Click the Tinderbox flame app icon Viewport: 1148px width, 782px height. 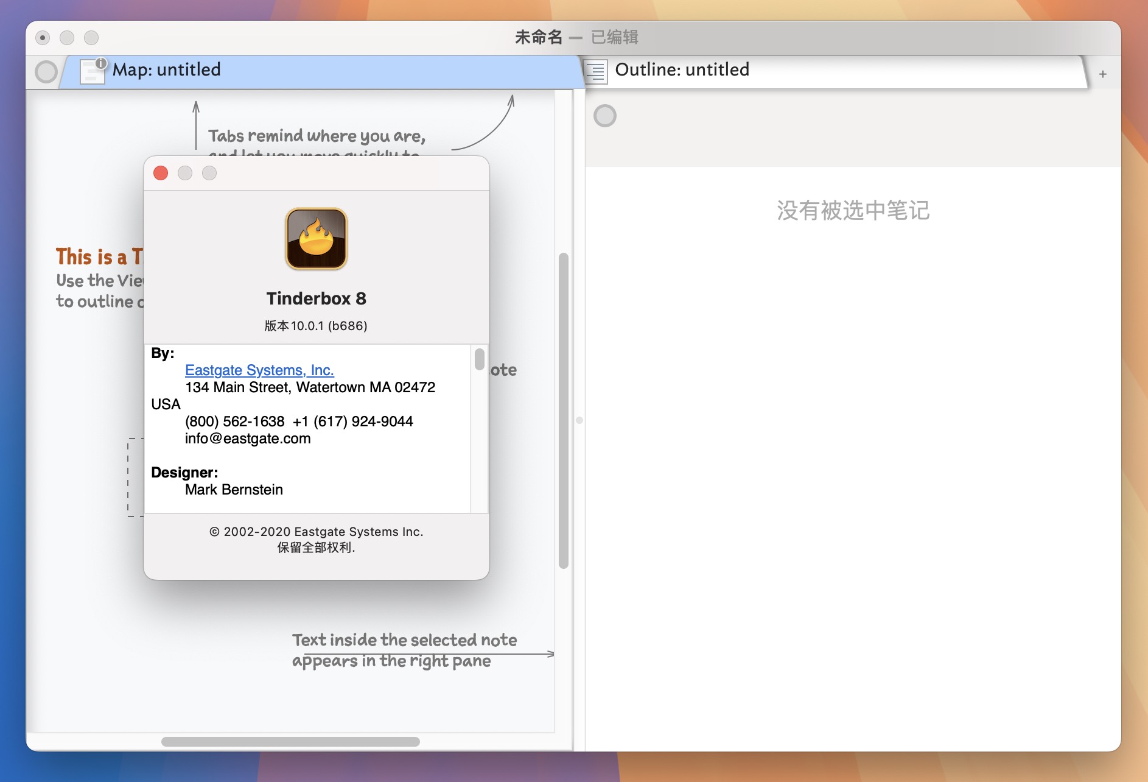tap(317, 239)
